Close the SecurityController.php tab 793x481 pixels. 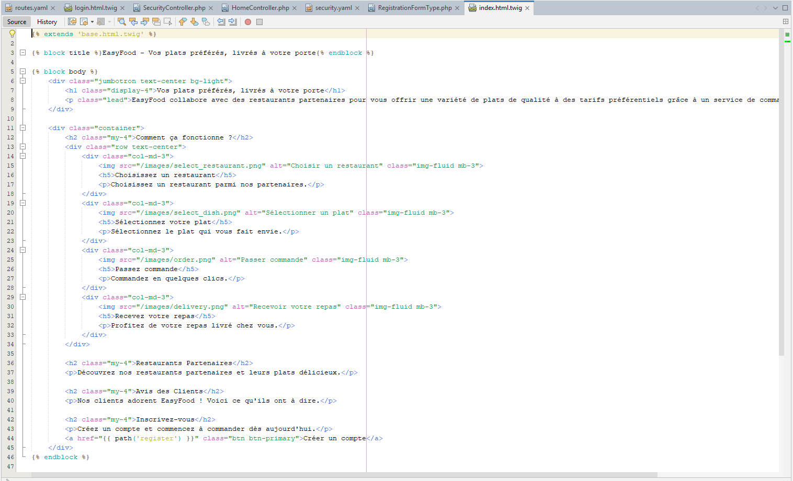pyautogui.click(x=211, y=8)
